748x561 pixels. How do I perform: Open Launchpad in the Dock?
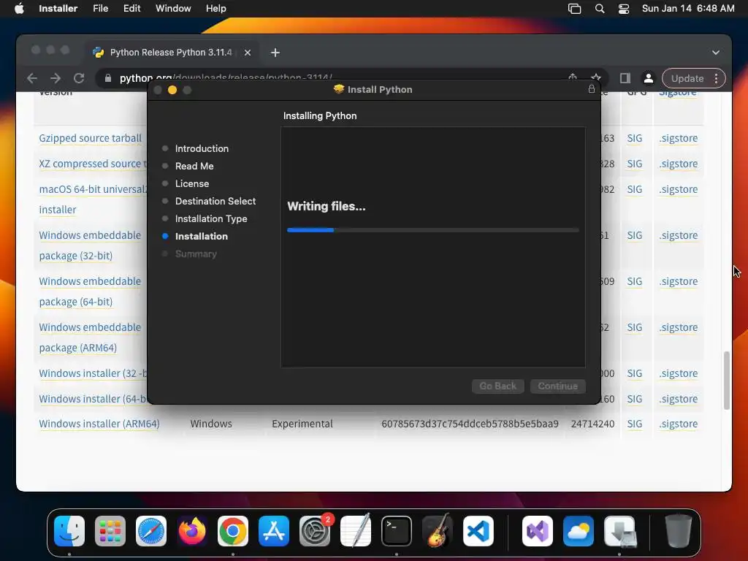tap(110, 531)
